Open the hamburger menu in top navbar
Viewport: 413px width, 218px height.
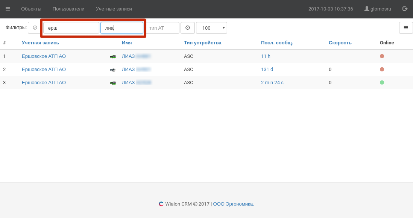(8, 9)
